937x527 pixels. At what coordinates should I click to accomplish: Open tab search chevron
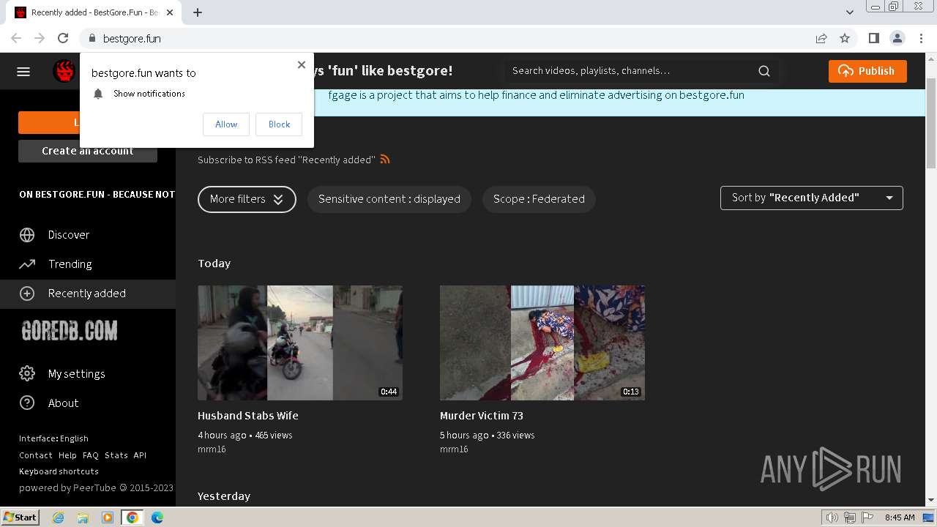(850, 12)
